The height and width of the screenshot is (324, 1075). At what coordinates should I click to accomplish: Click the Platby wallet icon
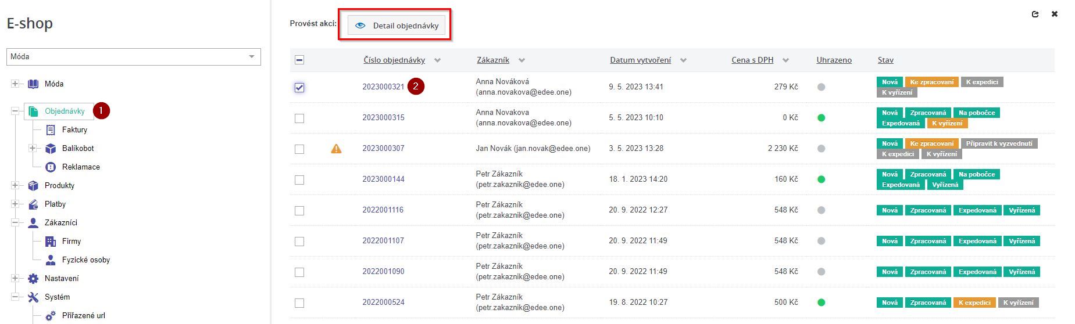coord(33,204)
